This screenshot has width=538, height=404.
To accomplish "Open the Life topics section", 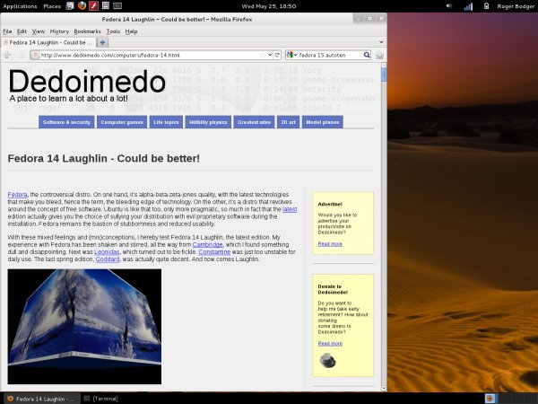I will coord(166,122).
